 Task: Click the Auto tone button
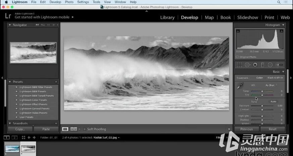coord(273,102)
